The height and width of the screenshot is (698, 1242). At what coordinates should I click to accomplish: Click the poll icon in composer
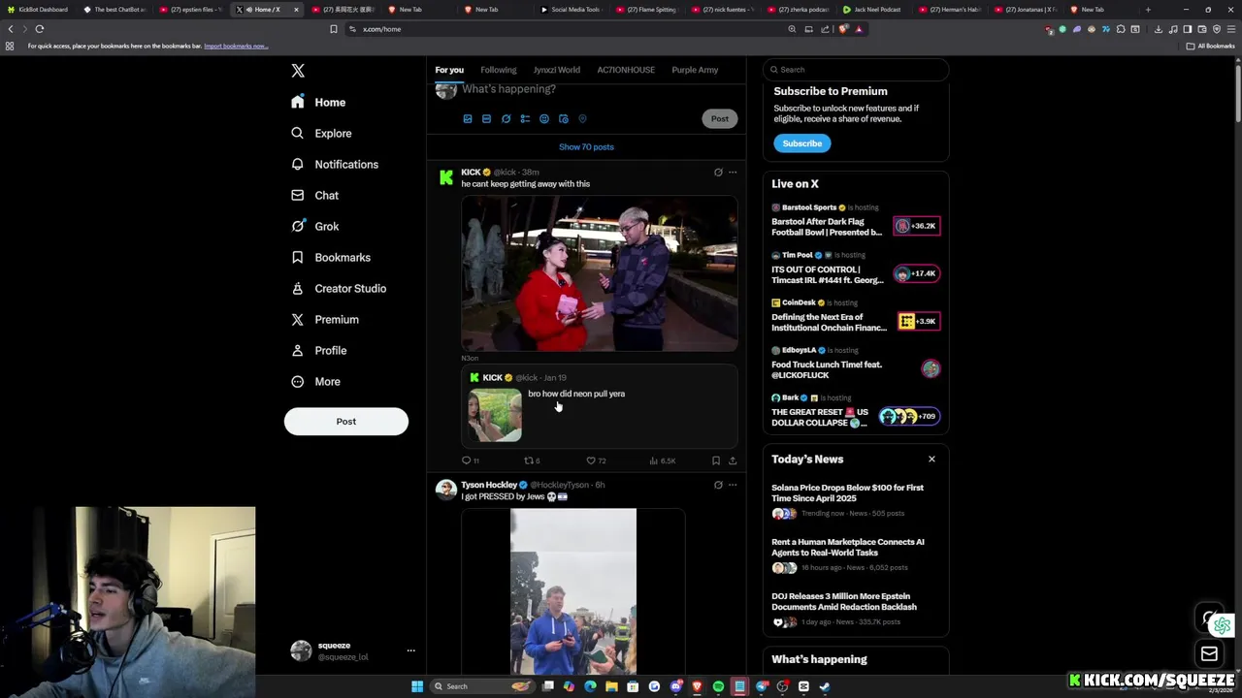tap(525, 118)
